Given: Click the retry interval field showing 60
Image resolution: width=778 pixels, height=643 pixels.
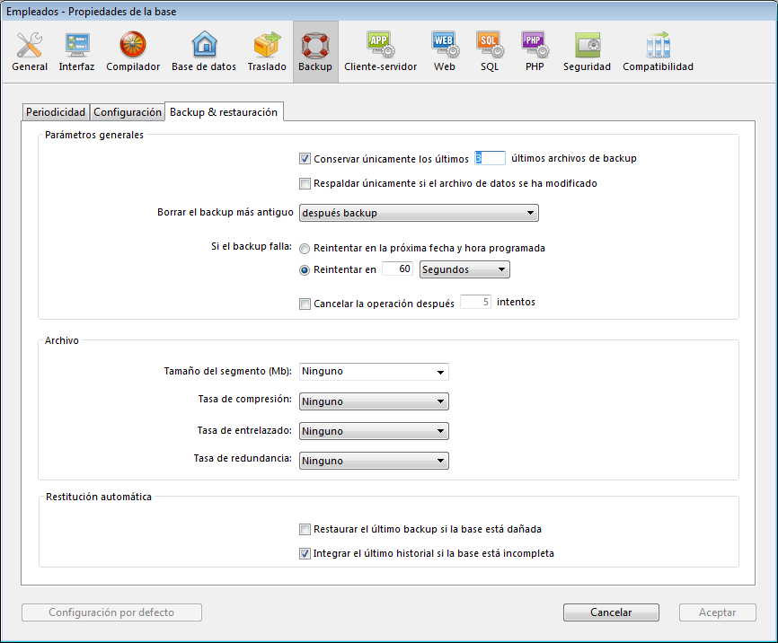Looking at the screenshot, I should click(x=397, y=269).
